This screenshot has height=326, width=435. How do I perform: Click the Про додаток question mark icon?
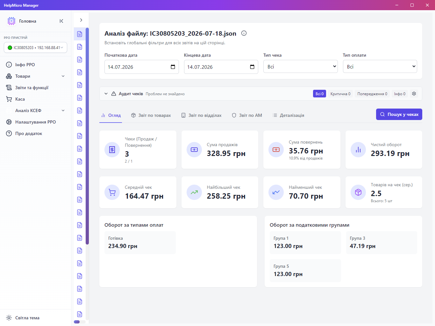[9, 133]
